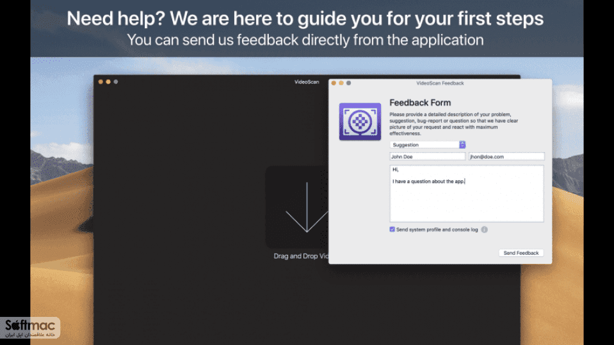
Task: Click inside the feedback message text area
Action: tap(466, 194)
